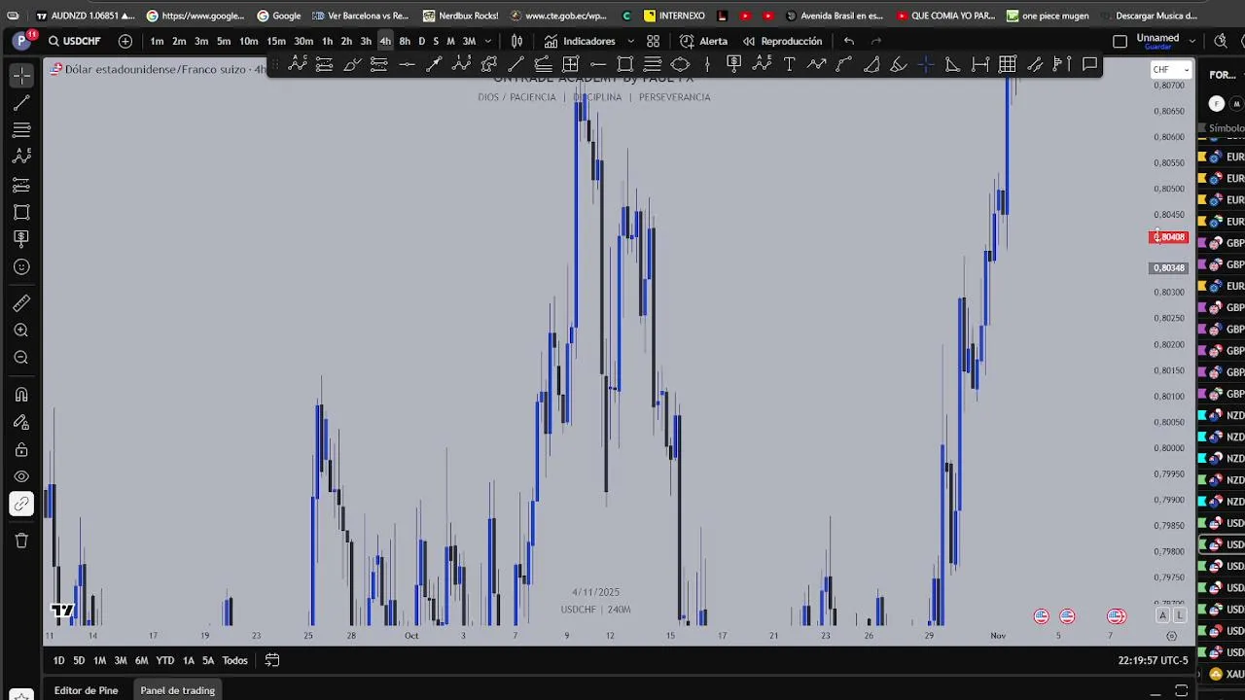Create an Alerta
Screen dimensions: 1245x700
click(x=703, y=41)
